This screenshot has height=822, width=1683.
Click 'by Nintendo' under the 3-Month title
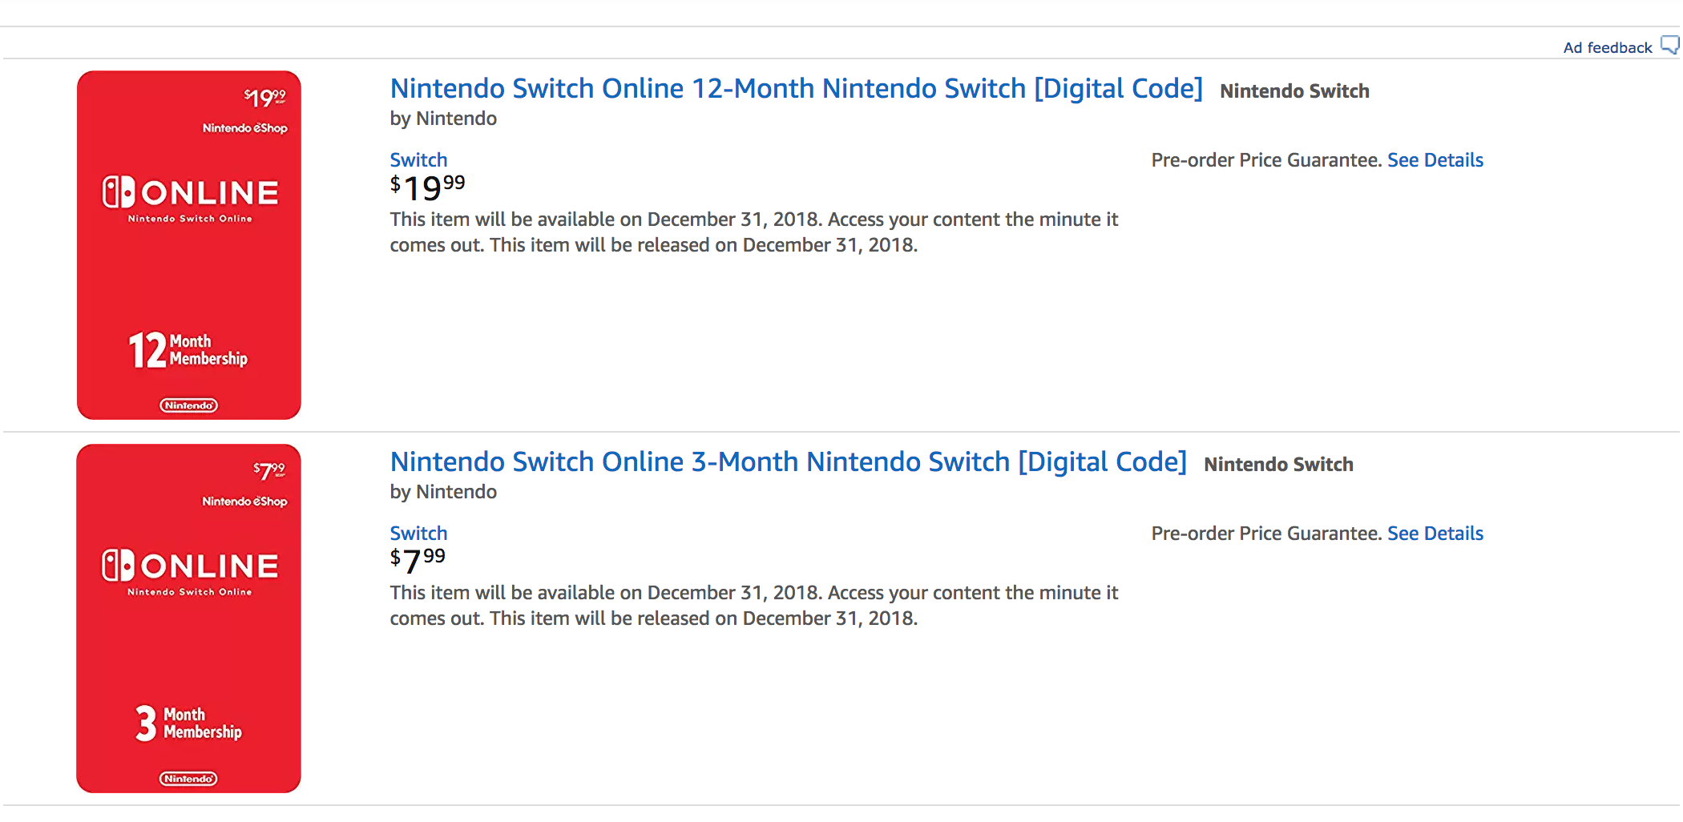pos(443,492)
